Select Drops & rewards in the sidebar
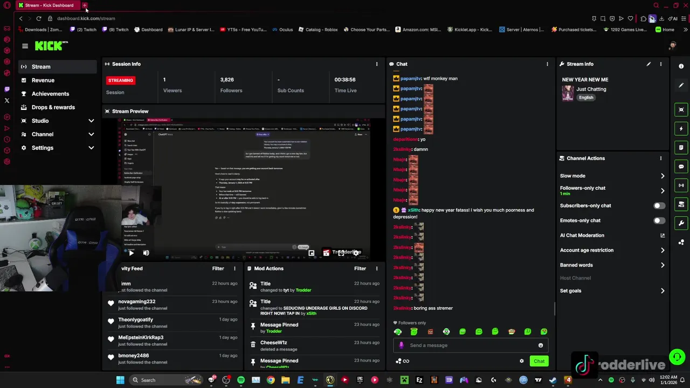This screenshot has width=690, height=388. (x=57, y=107)
